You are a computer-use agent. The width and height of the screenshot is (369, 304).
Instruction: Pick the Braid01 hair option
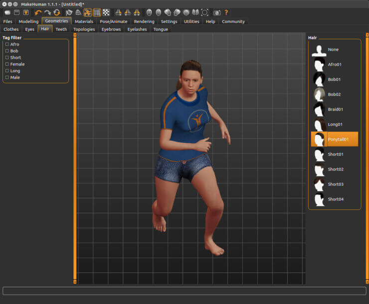335,109
